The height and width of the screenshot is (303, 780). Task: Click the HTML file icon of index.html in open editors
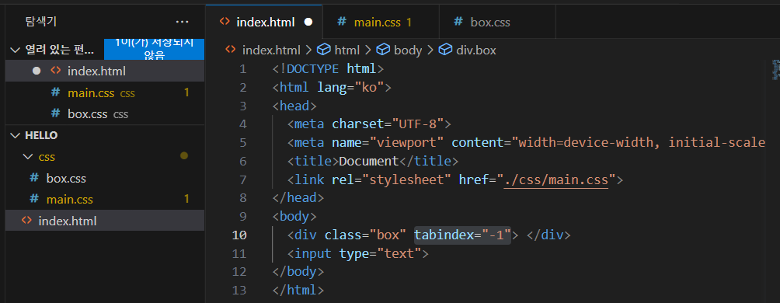(x=56, y=71)
